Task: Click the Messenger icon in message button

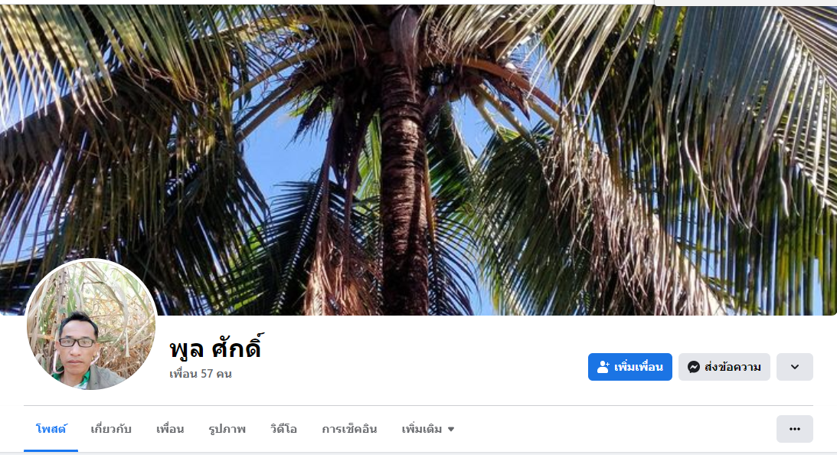Action: point(693,367)
